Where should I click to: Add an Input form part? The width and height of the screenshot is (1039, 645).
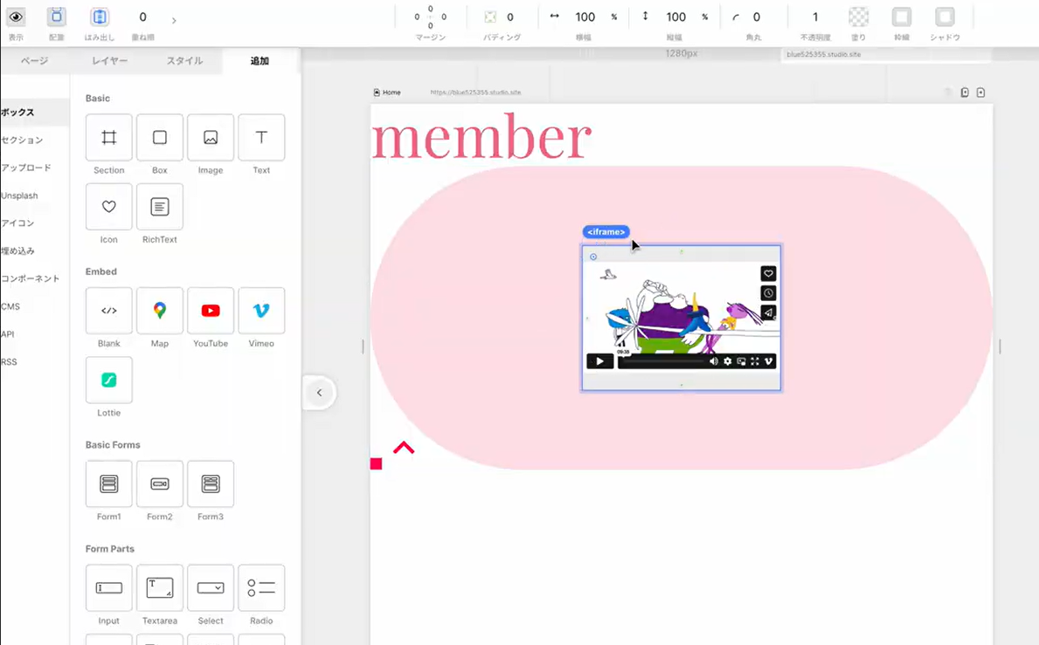[x=108, y=587]
